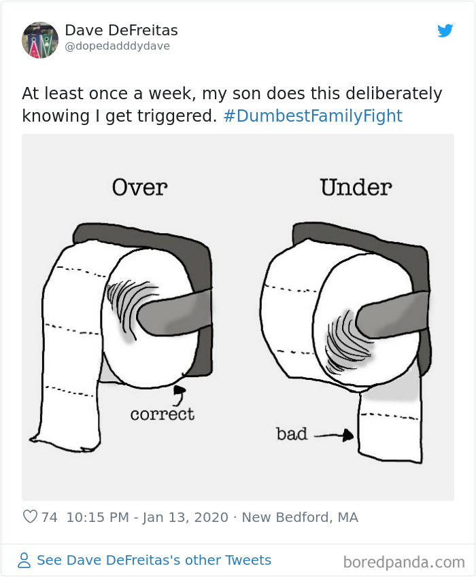Click the Over heading in the comic

[x=138, y=188]
